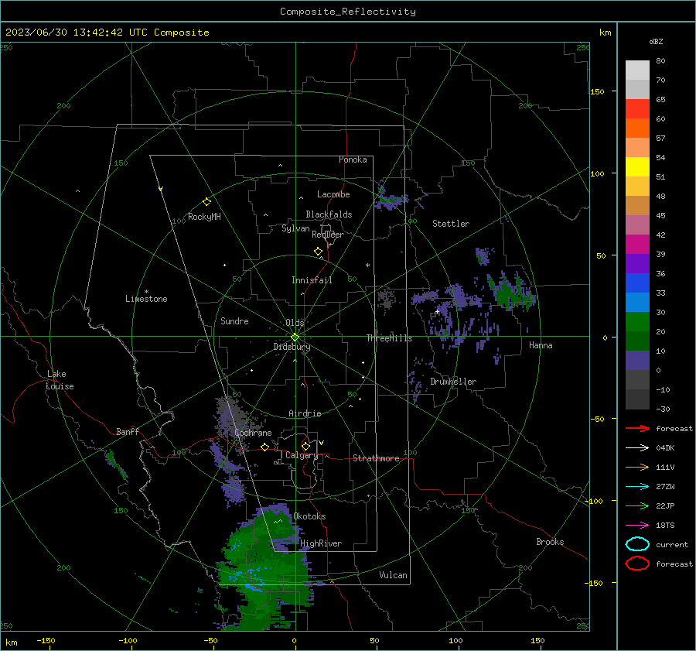Click the red forecast arrow in legend
696x651 pixels.
(637, 428)
